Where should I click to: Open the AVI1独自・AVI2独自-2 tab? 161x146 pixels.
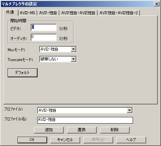pyautogui.click(x=119, y=13)
